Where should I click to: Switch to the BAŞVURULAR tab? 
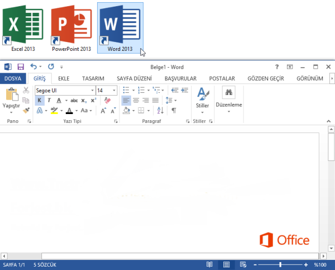pyautogui.click(x=180, y=78)
